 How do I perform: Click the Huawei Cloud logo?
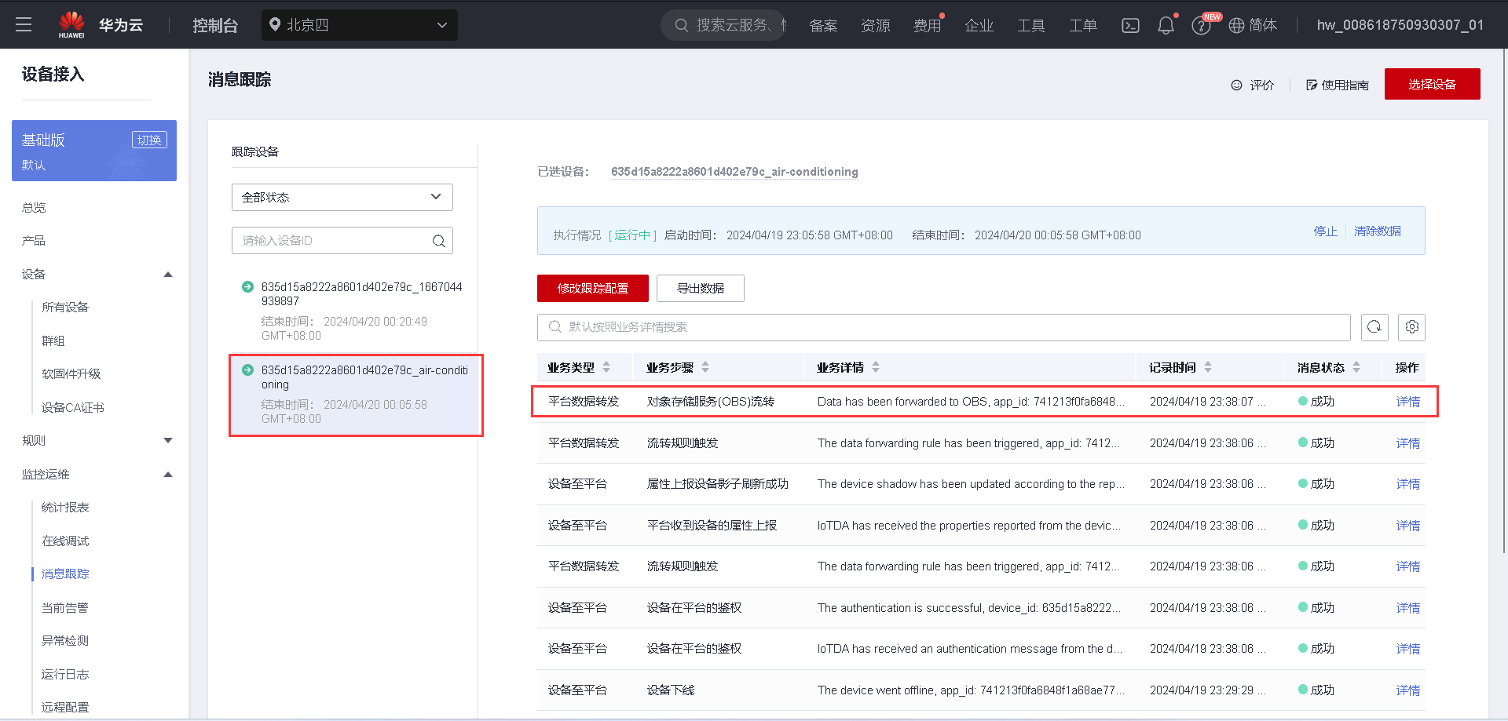[71, 24]
